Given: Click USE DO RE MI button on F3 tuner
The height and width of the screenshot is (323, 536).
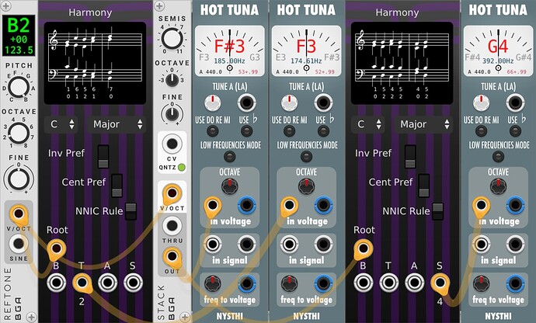Looking at the screenshot, I should tap(289, 130).
